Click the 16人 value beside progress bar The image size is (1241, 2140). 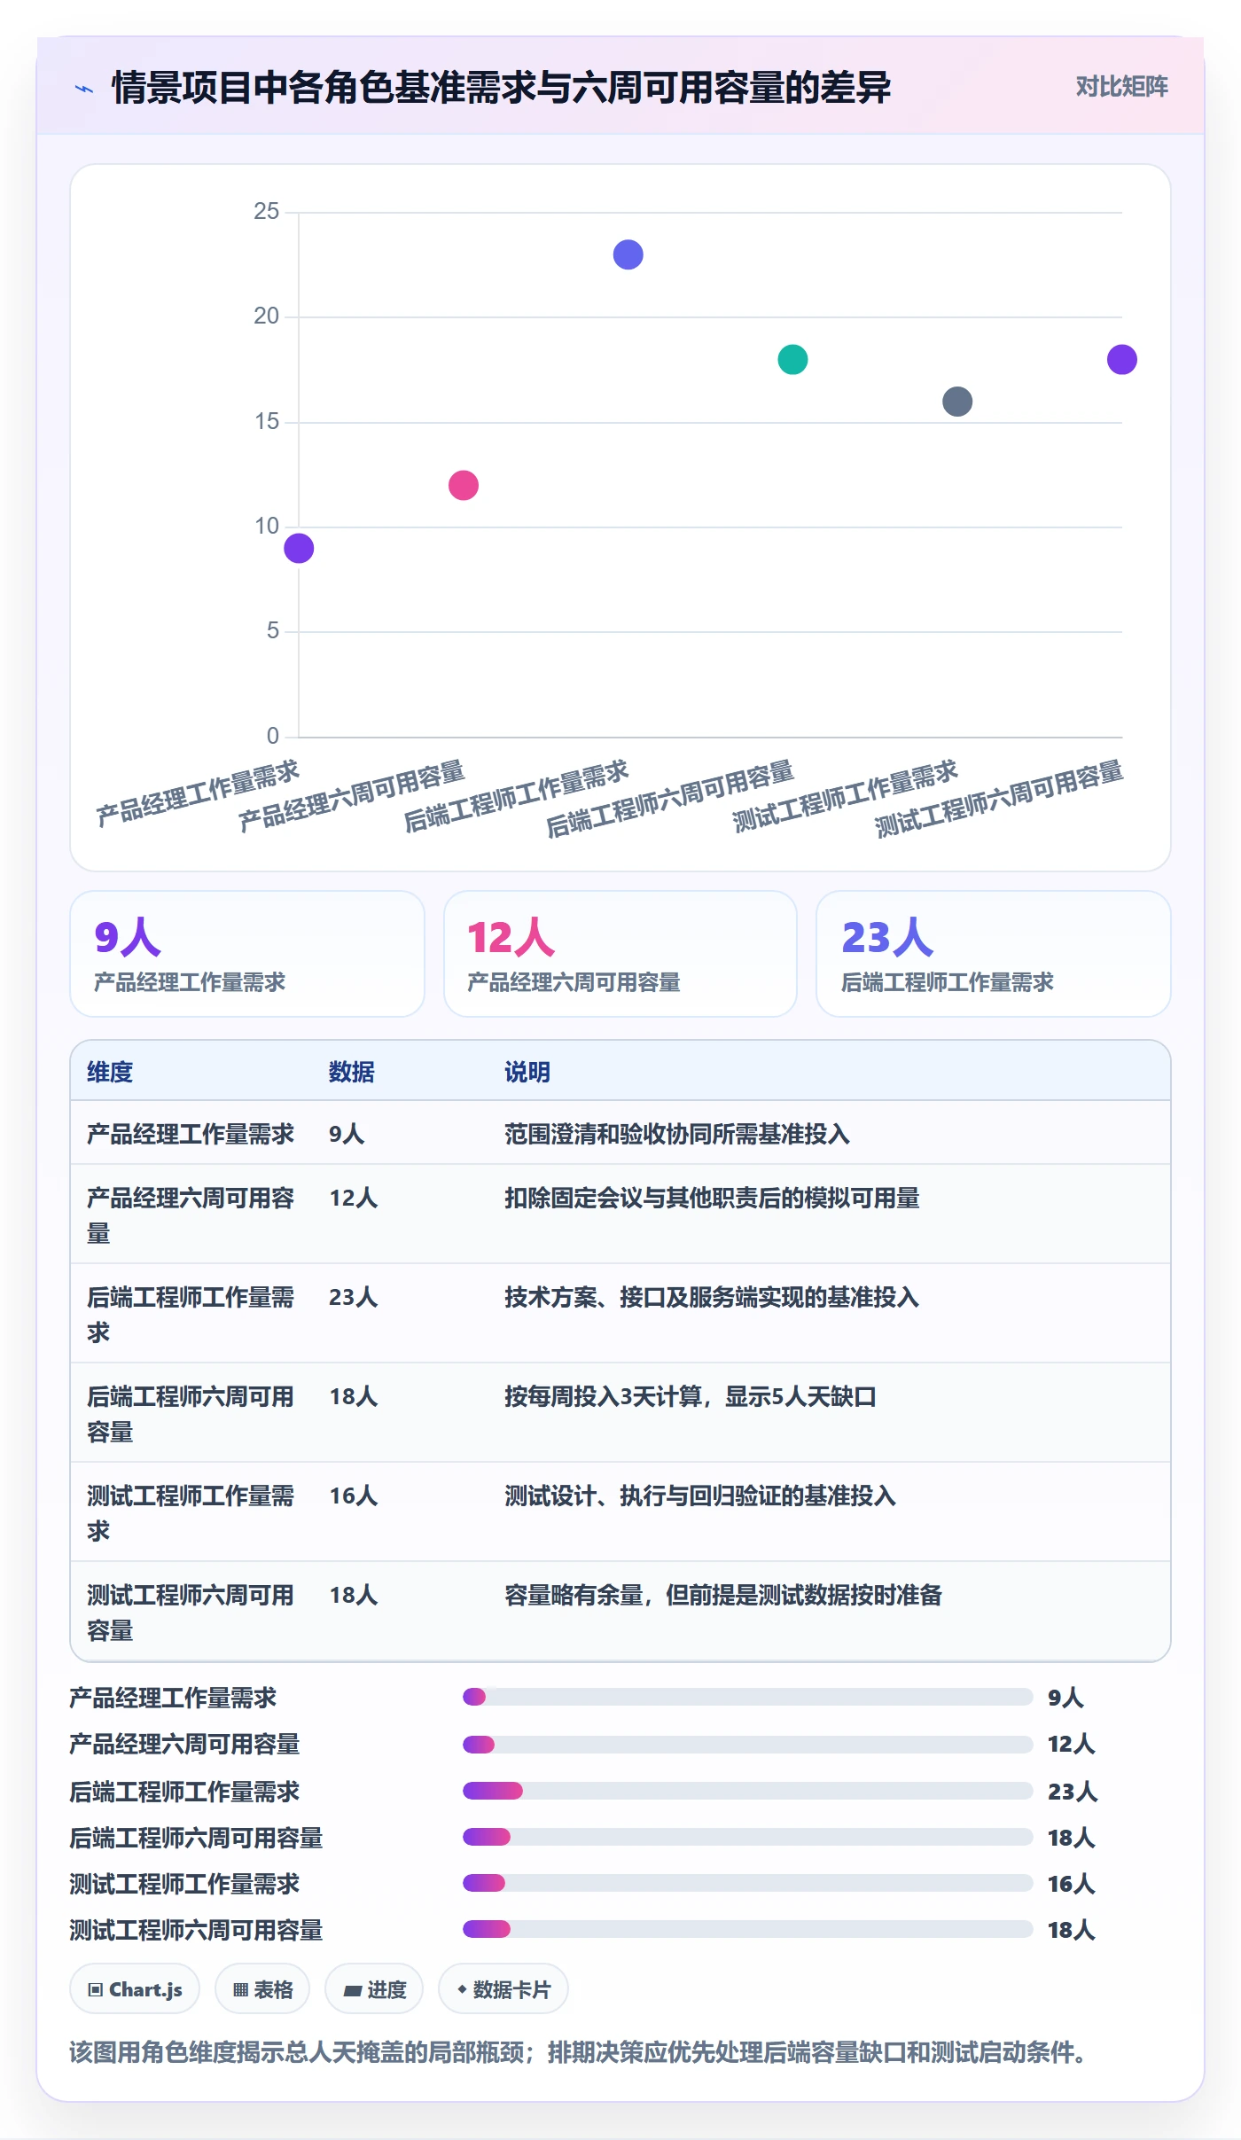pyautogui.click(x=1071, y=1883)
